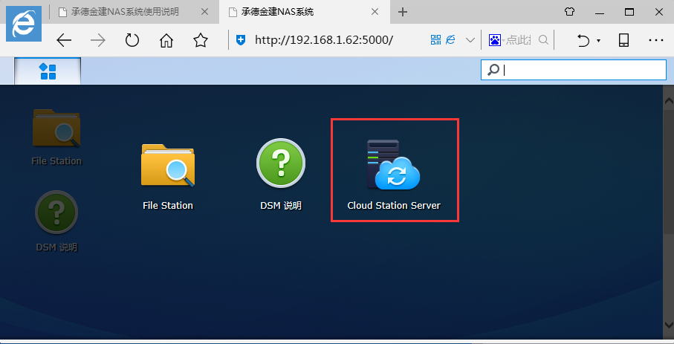Switch to 承德金建NAS系统使用说明 tab
The image size is (674, 344).
coord(125,12)
